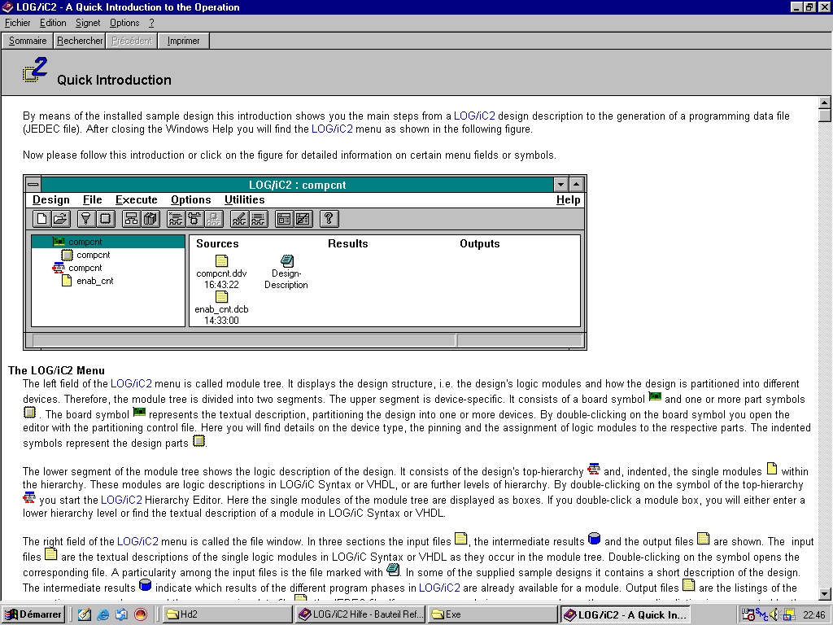Click the funnel icon in the figure toolbar

(85, 218)
